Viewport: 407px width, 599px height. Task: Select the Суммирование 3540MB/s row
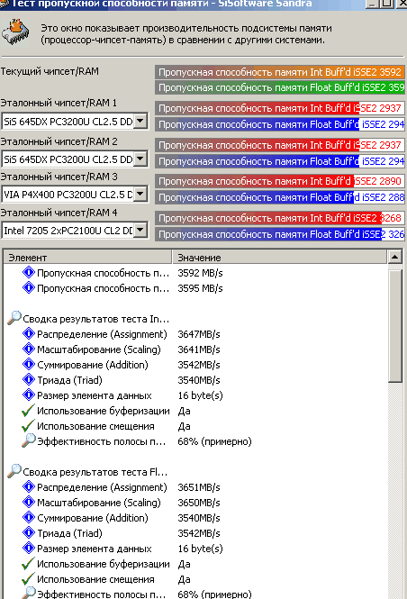pyautogui.click(x=195, y=518)
